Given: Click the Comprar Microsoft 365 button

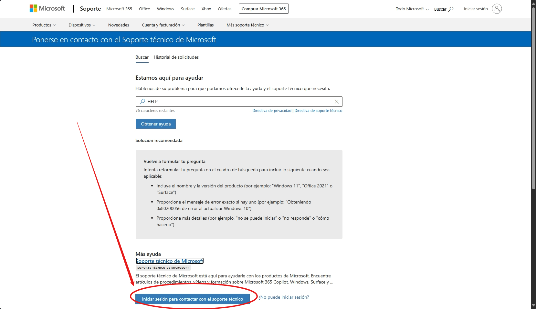Looking at the screenshot, I should [x=264, y=9].
